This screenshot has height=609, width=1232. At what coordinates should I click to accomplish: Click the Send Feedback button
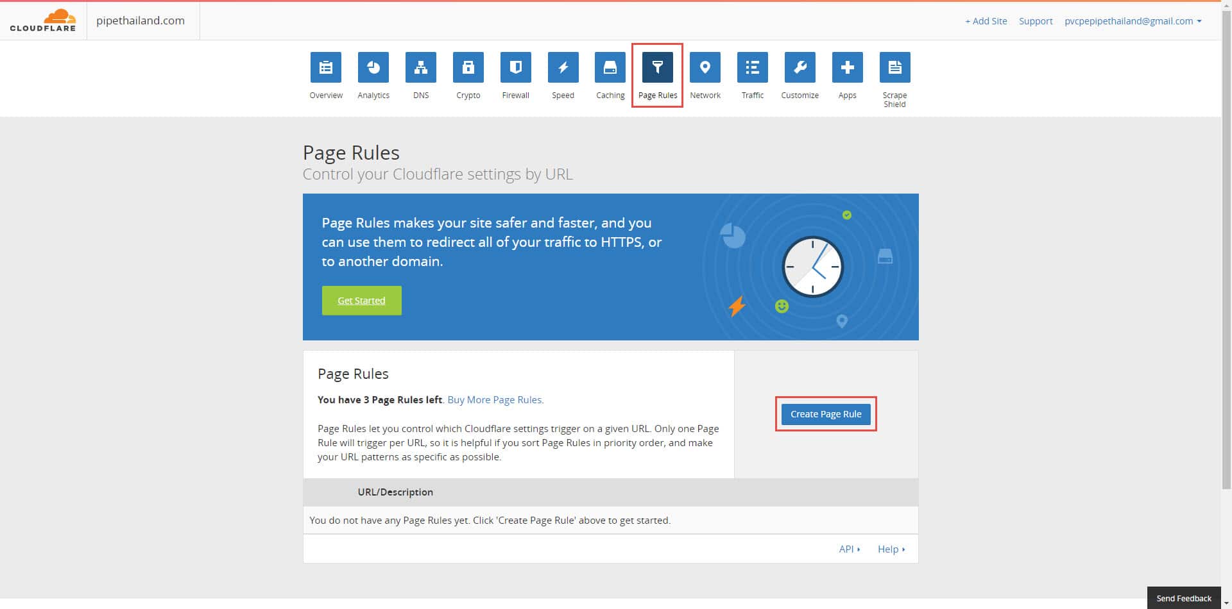(x=1184, y=598)
